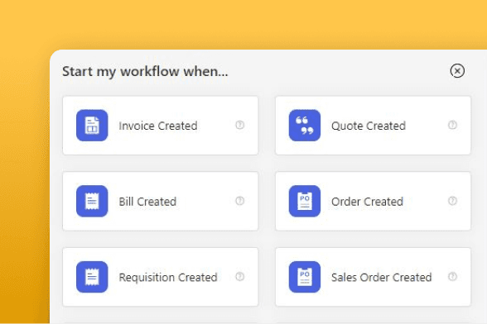Click the Requisition Created icon

pos(92,277)
